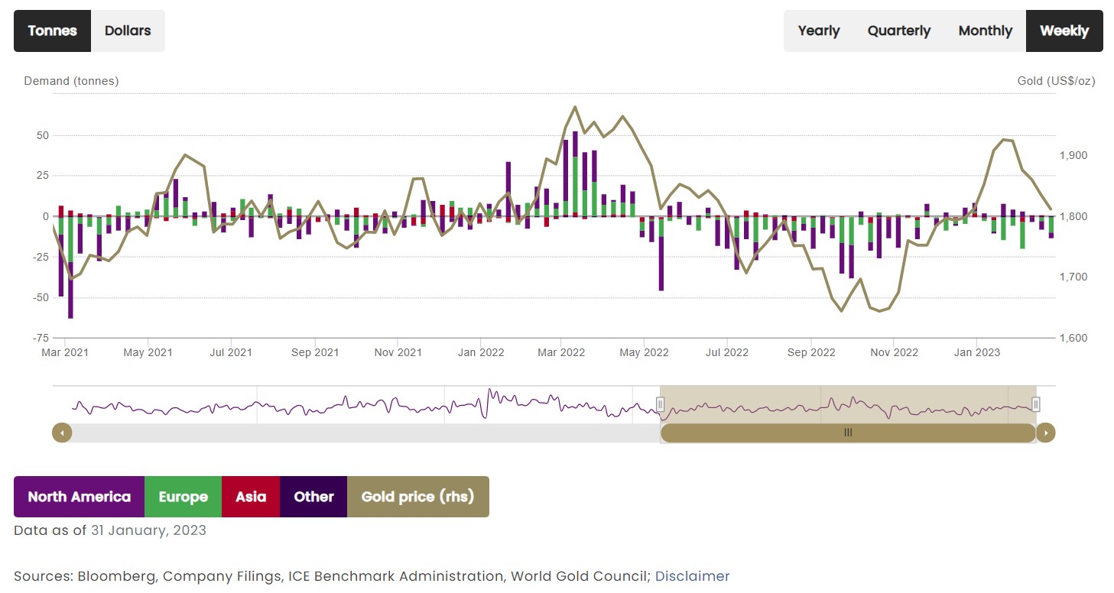Toggle the North America series in the legend
This screenshot has height=593, width=1114.
pos(79,497)
